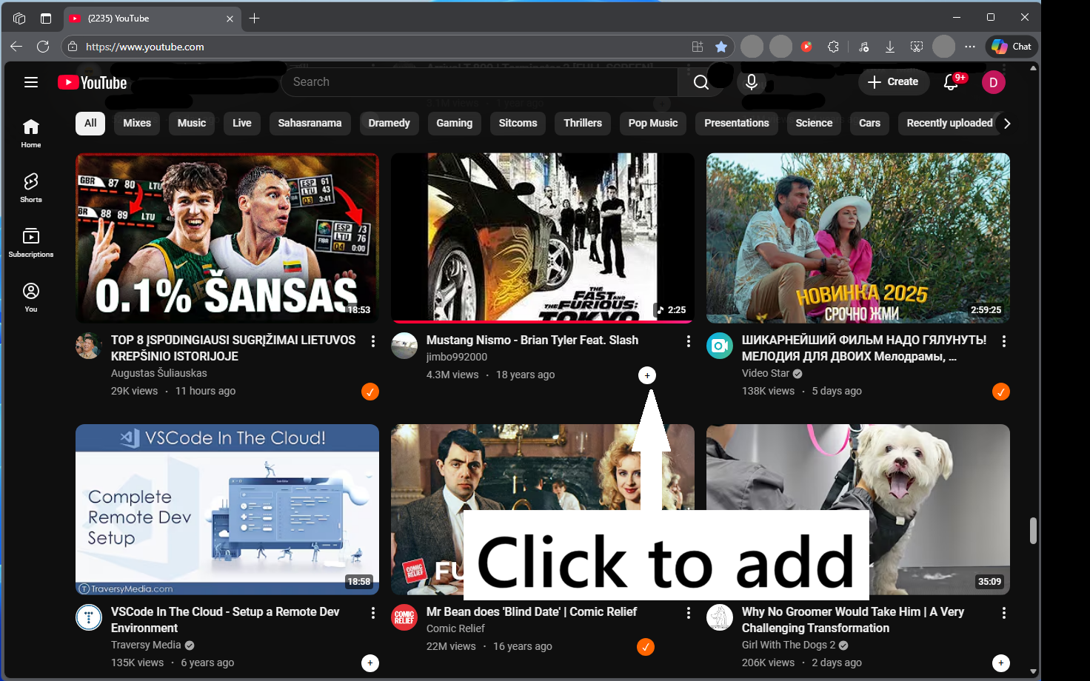Open the 0.1% ŠANSAS video thumbnail

(227, 238)
